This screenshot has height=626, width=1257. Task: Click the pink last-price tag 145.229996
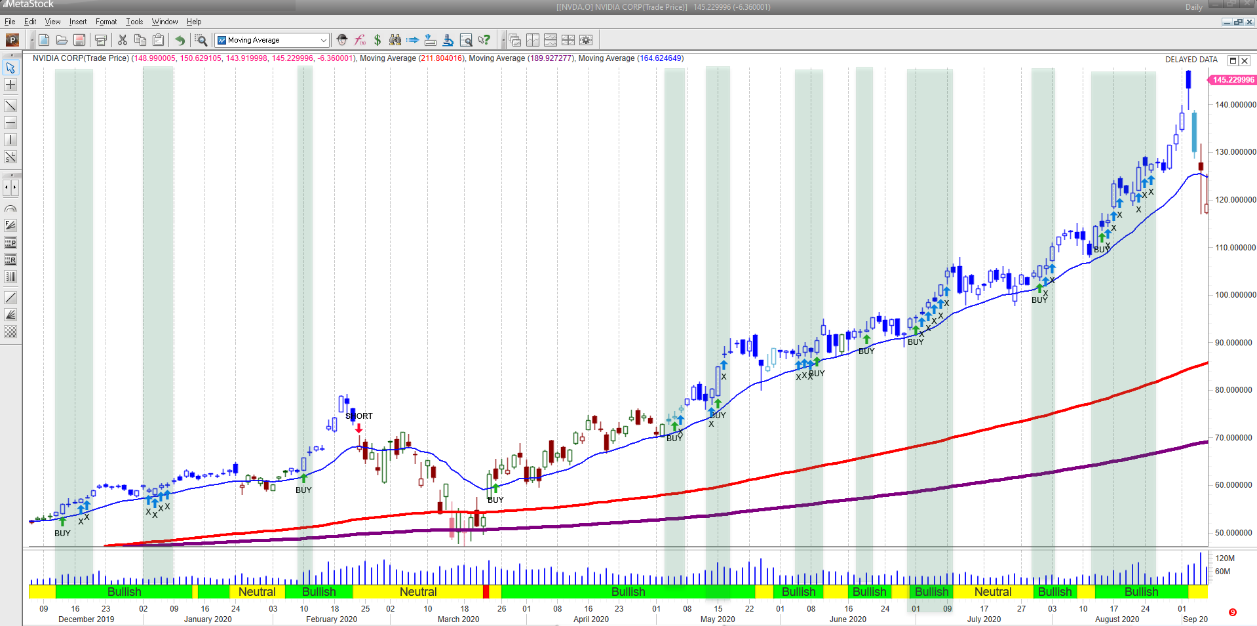pos(1233,80)
